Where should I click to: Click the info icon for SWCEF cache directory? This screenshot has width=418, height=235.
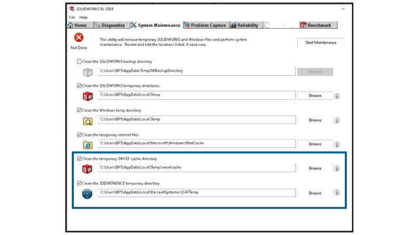click(x=337, y=168)
